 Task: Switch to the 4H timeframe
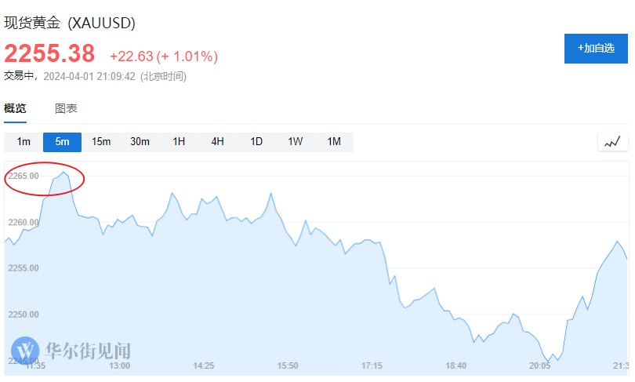217,142
